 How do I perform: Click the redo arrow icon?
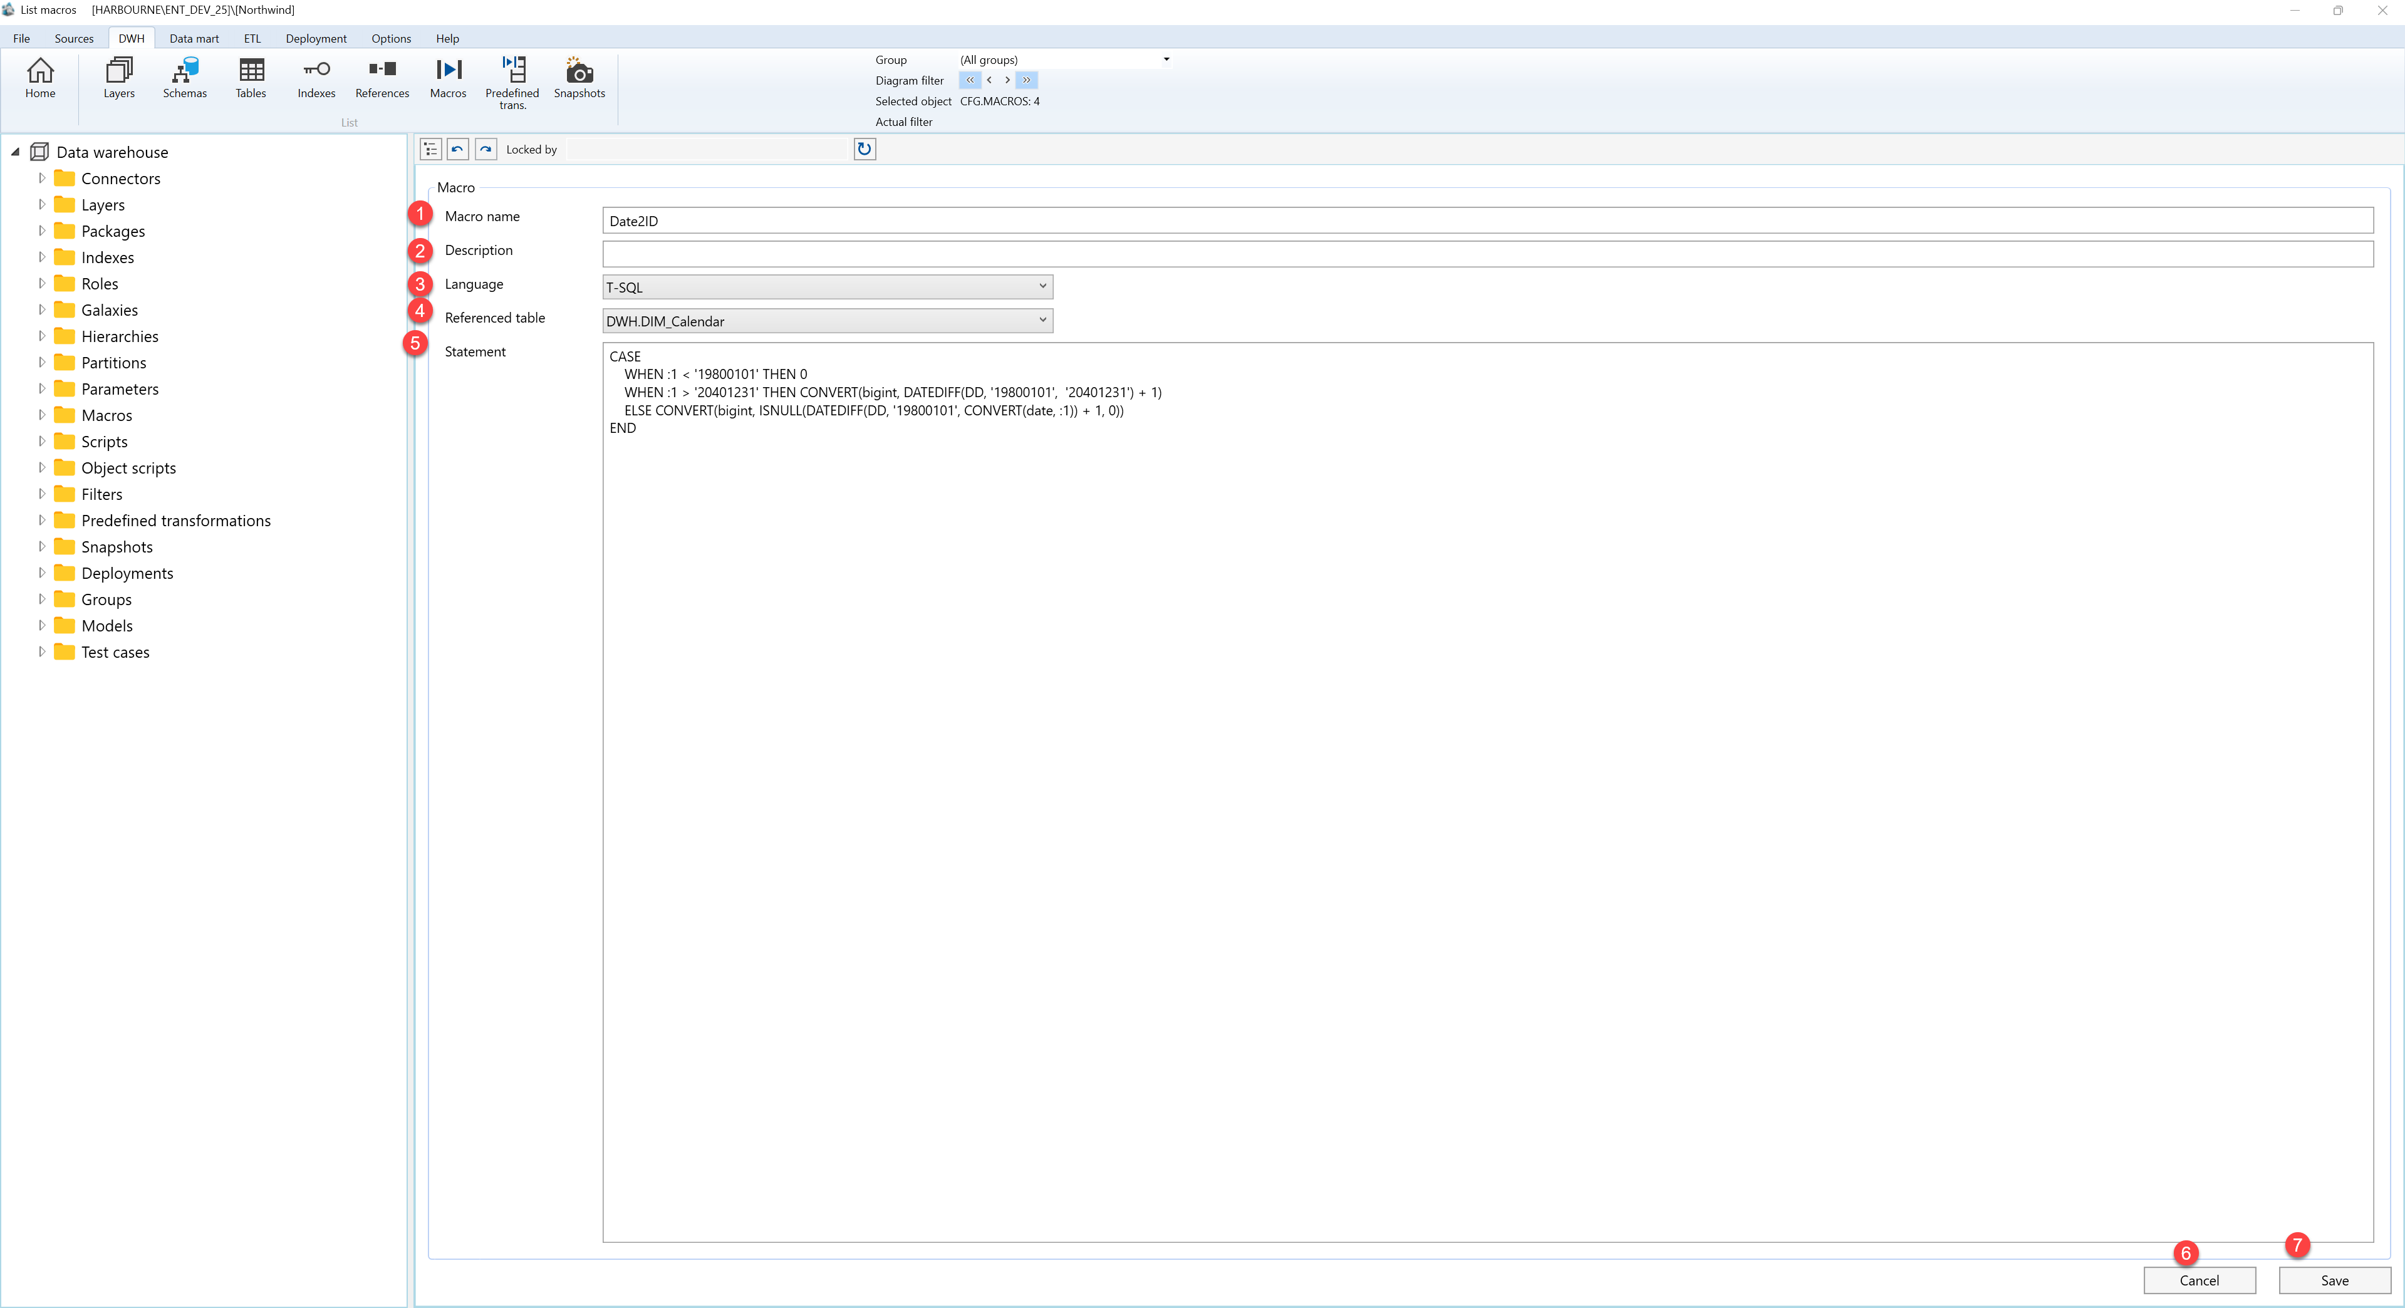tap(486, 149)
